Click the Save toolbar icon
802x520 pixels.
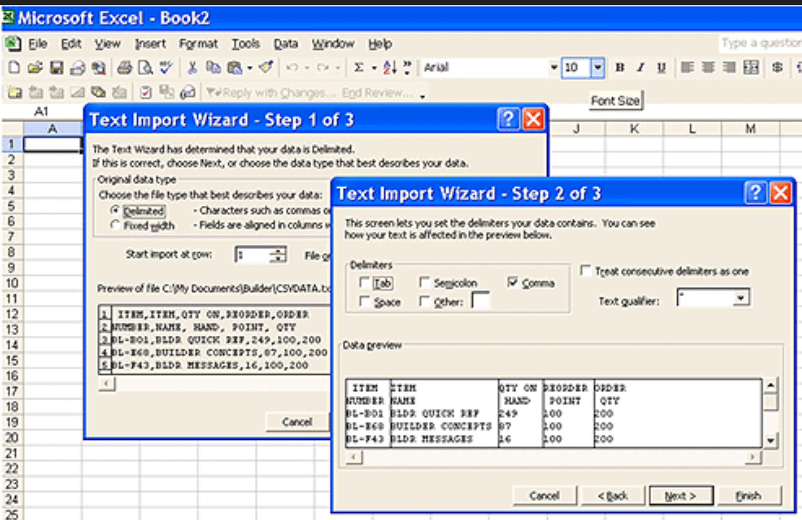point(56,68)
